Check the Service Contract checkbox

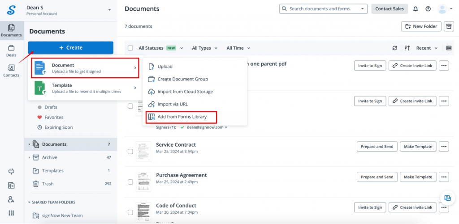click(130, 152)
